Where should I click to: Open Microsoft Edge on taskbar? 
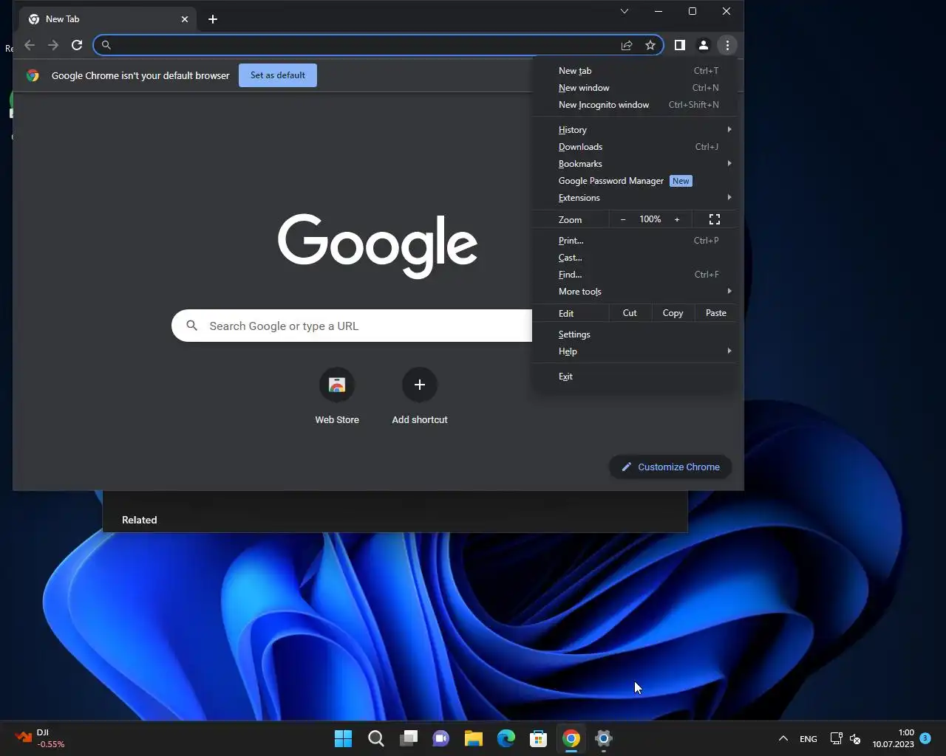506,738
